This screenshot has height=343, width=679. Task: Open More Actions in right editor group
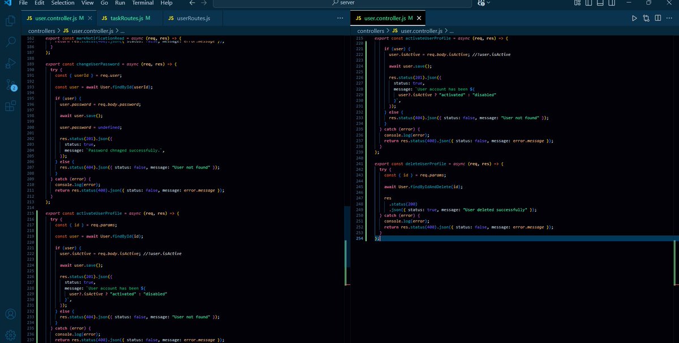click(670, 18)
